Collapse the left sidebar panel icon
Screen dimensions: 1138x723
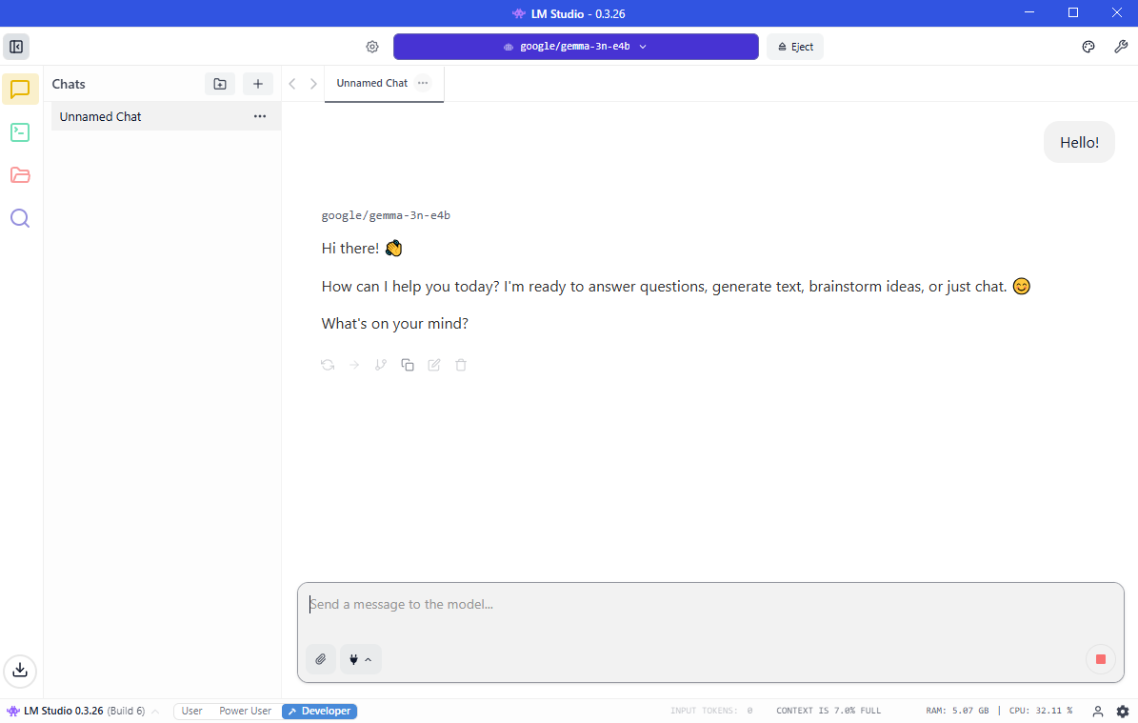pos(16,47)
